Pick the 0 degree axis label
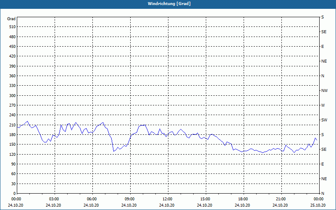The width and height of the screenshot is (336, 210). (x=14, y=193)
